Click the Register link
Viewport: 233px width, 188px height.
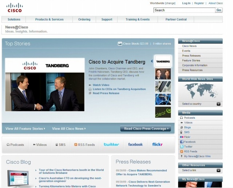[199, 3]
